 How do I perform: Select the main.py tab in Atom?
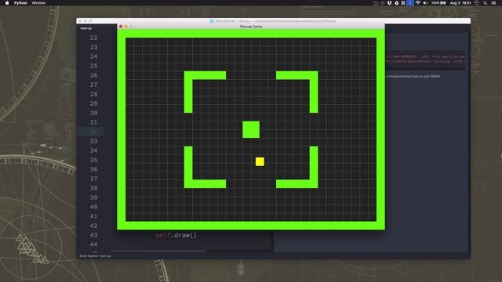(x=85, y=28)
